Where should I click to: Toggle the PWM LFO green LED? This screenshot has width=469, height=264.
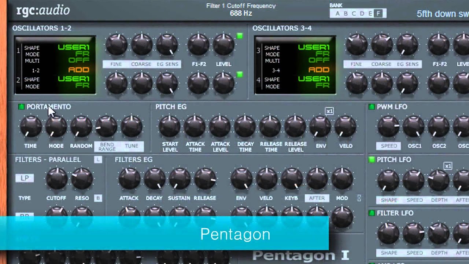tap(372, 107)
